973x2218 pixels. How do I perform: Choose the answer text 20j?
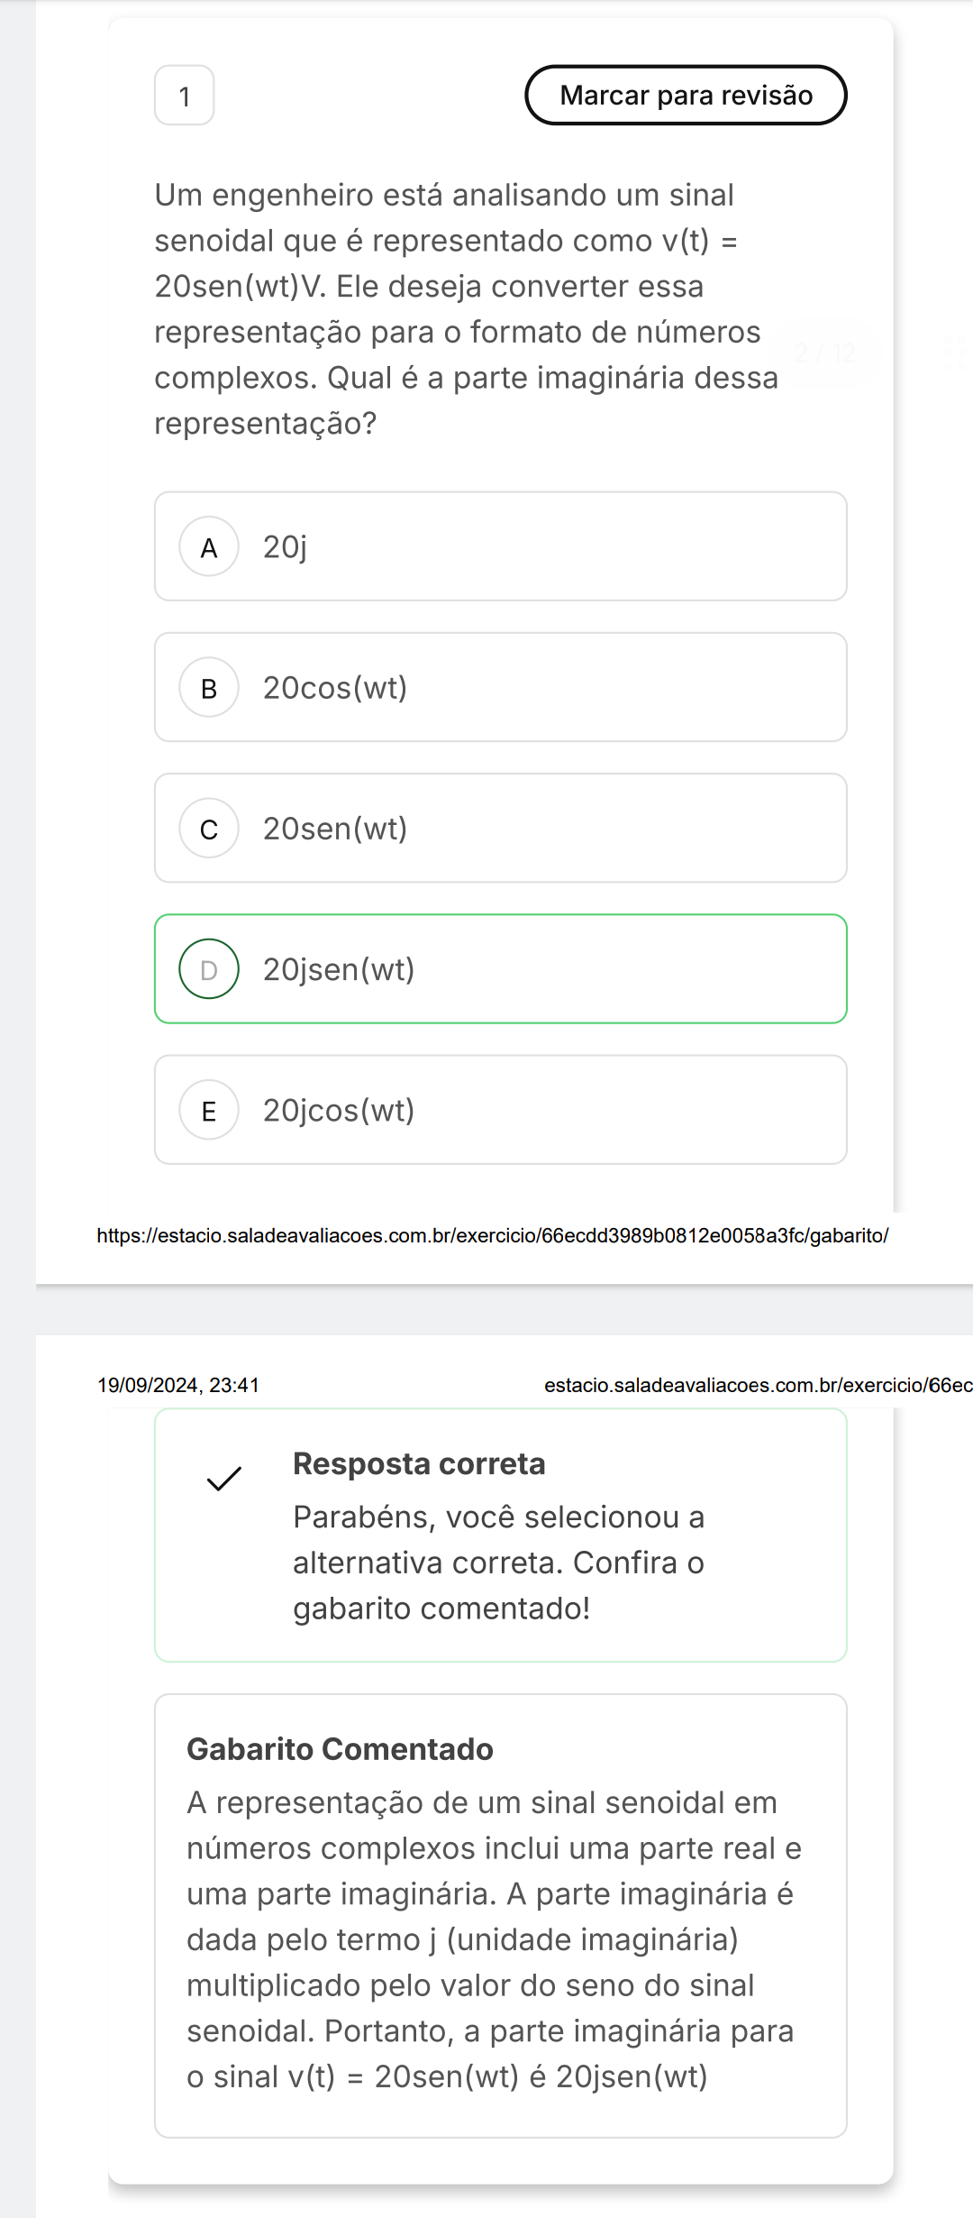pyautogui.click(x=285, y=547)
